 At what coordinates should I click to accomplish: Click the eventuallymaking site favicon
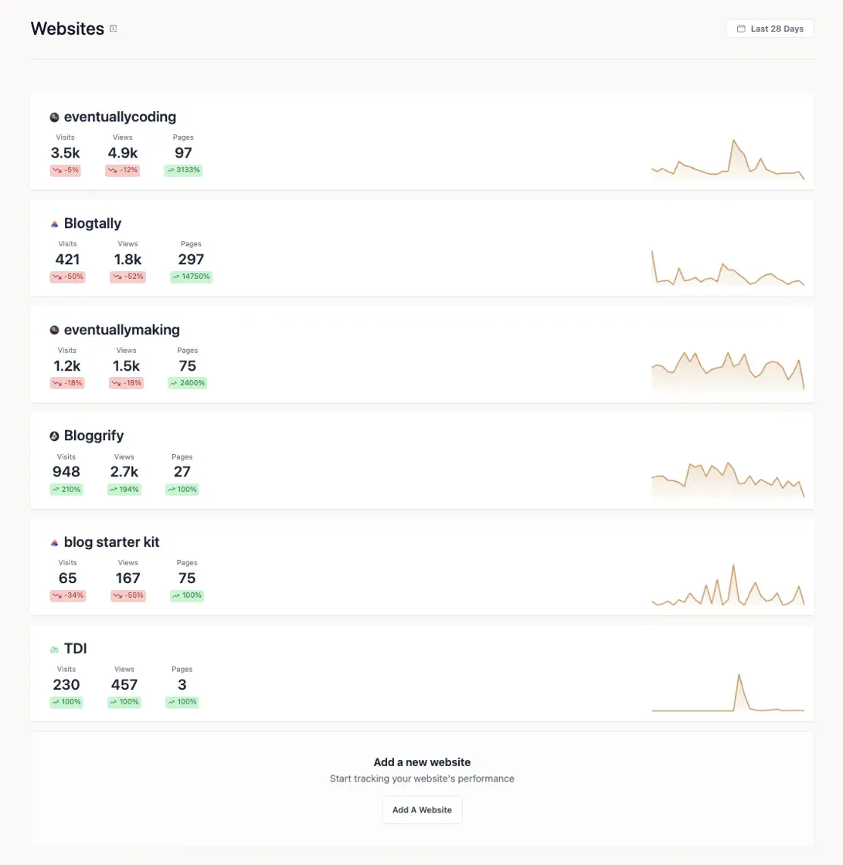[x=54, y=330]
